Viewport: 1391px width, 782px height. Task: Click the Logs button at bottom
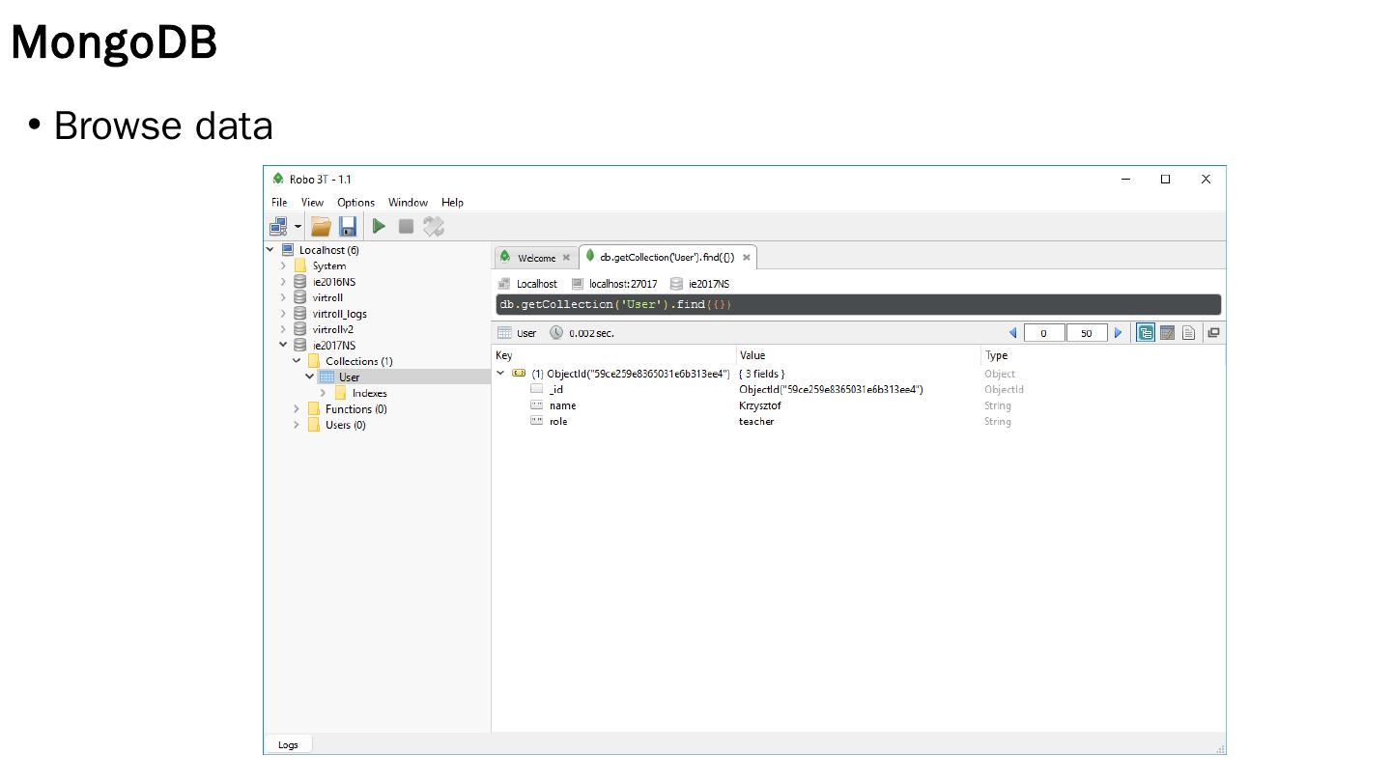point(288,744)
